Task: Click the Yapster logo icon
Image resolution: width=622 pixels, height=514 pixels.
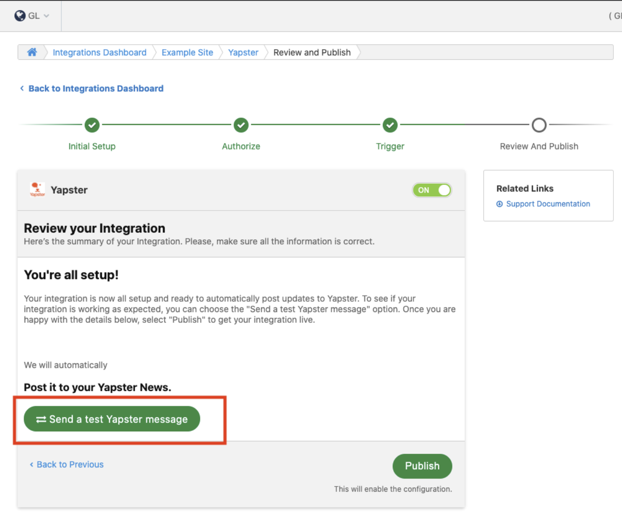Action: (x=37, y=189)
